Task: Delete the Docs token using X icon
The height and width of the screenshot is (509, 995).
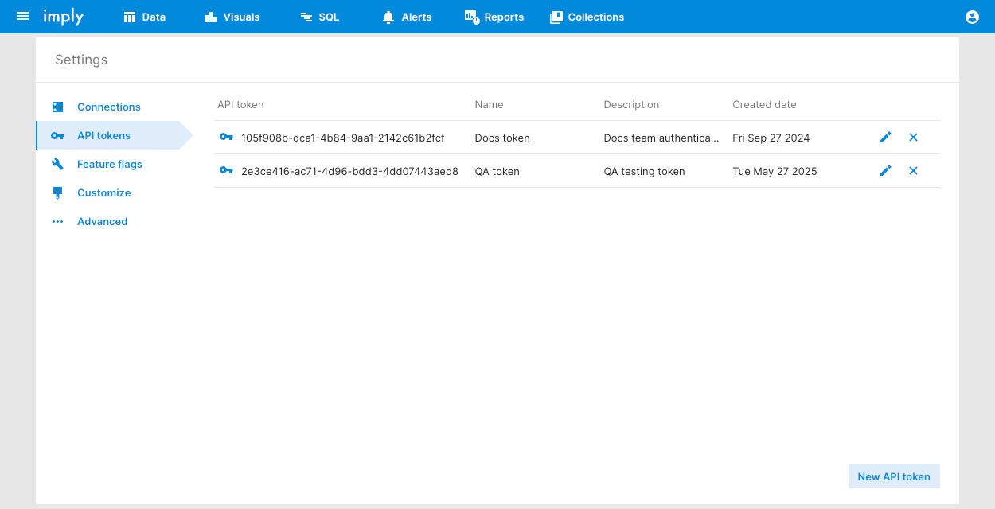Action: 913,138
